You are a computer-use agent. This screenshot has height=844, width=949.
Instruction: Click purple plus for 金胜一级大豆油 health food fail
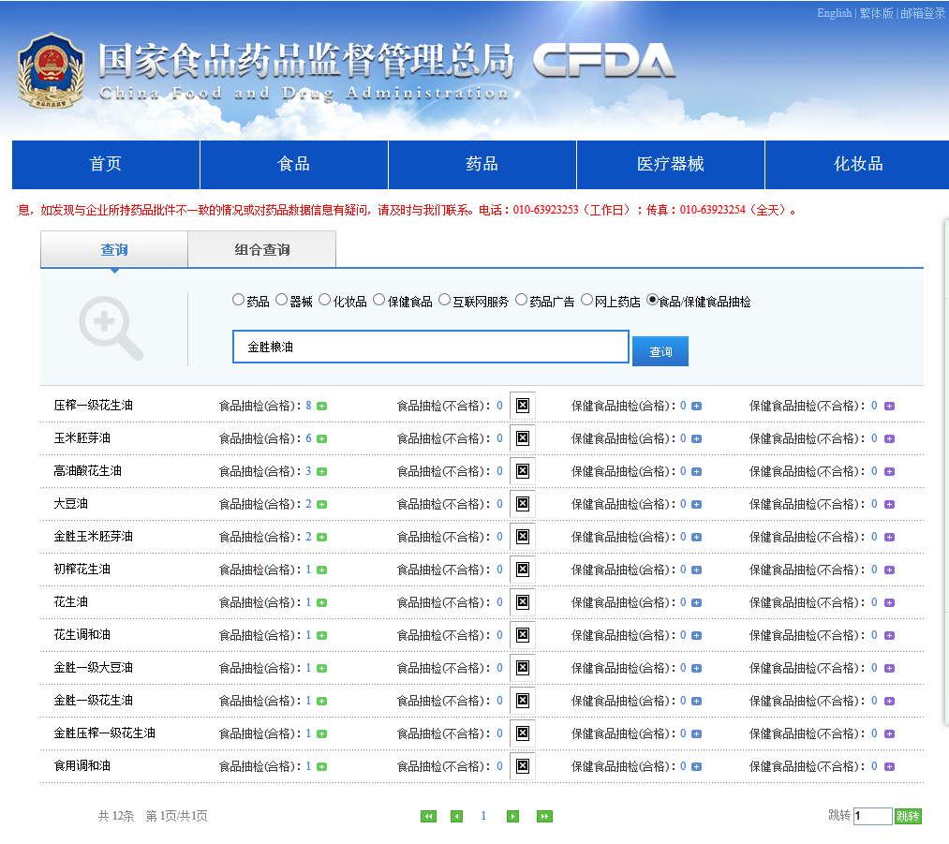pos(889,668)
